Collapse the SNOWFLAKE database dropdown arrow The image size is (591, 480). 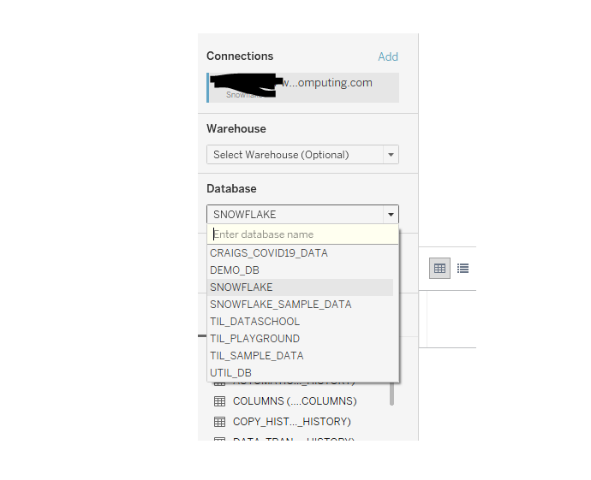point(391,215)
